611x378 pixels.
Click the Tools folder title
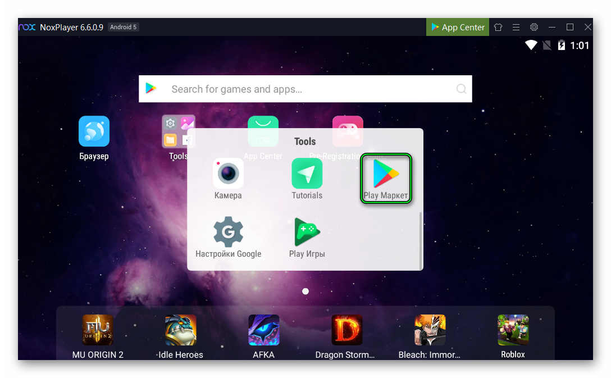coord(305,142)
